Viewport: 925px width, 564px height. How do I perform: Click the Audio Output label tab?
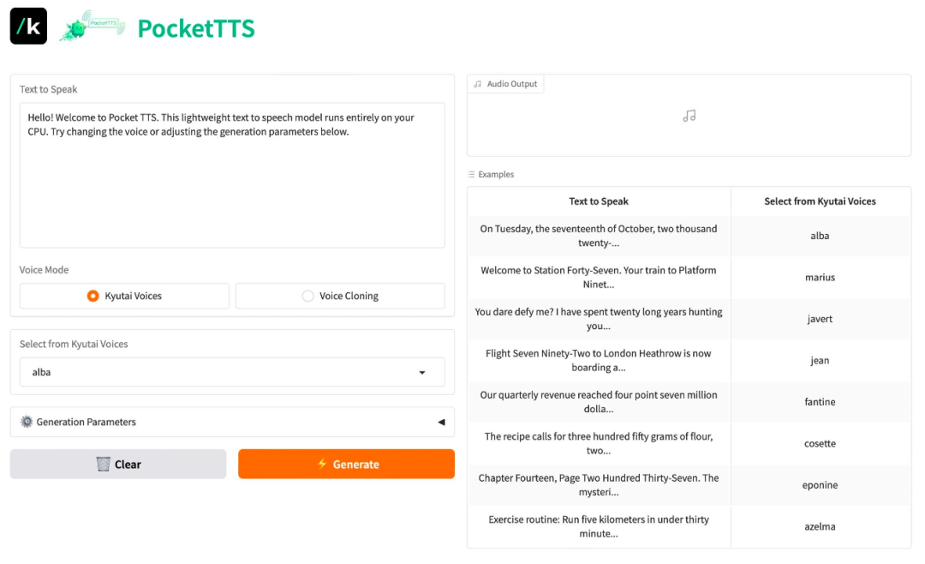point(506,84)
